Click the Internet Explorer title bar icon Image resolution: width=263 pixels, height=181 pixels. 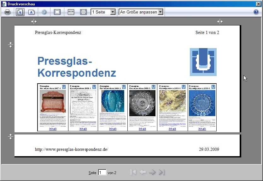tap(4, 4)
